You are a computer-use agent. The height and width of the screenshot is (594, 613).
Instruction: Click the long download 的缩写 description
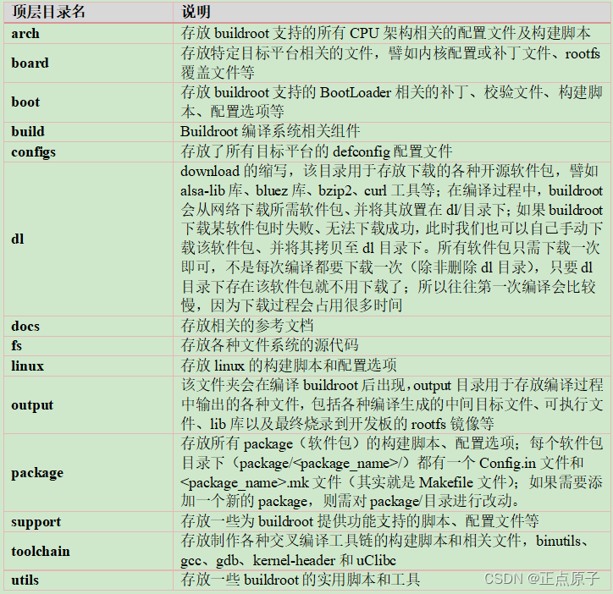[x=392, y=239]
